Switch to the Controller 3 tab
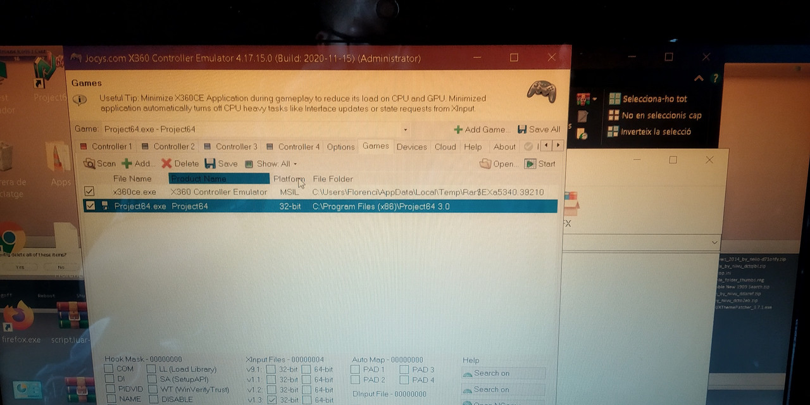Viewport: 810px width, 405px height. pyautogui.click(x=230, y=146)
